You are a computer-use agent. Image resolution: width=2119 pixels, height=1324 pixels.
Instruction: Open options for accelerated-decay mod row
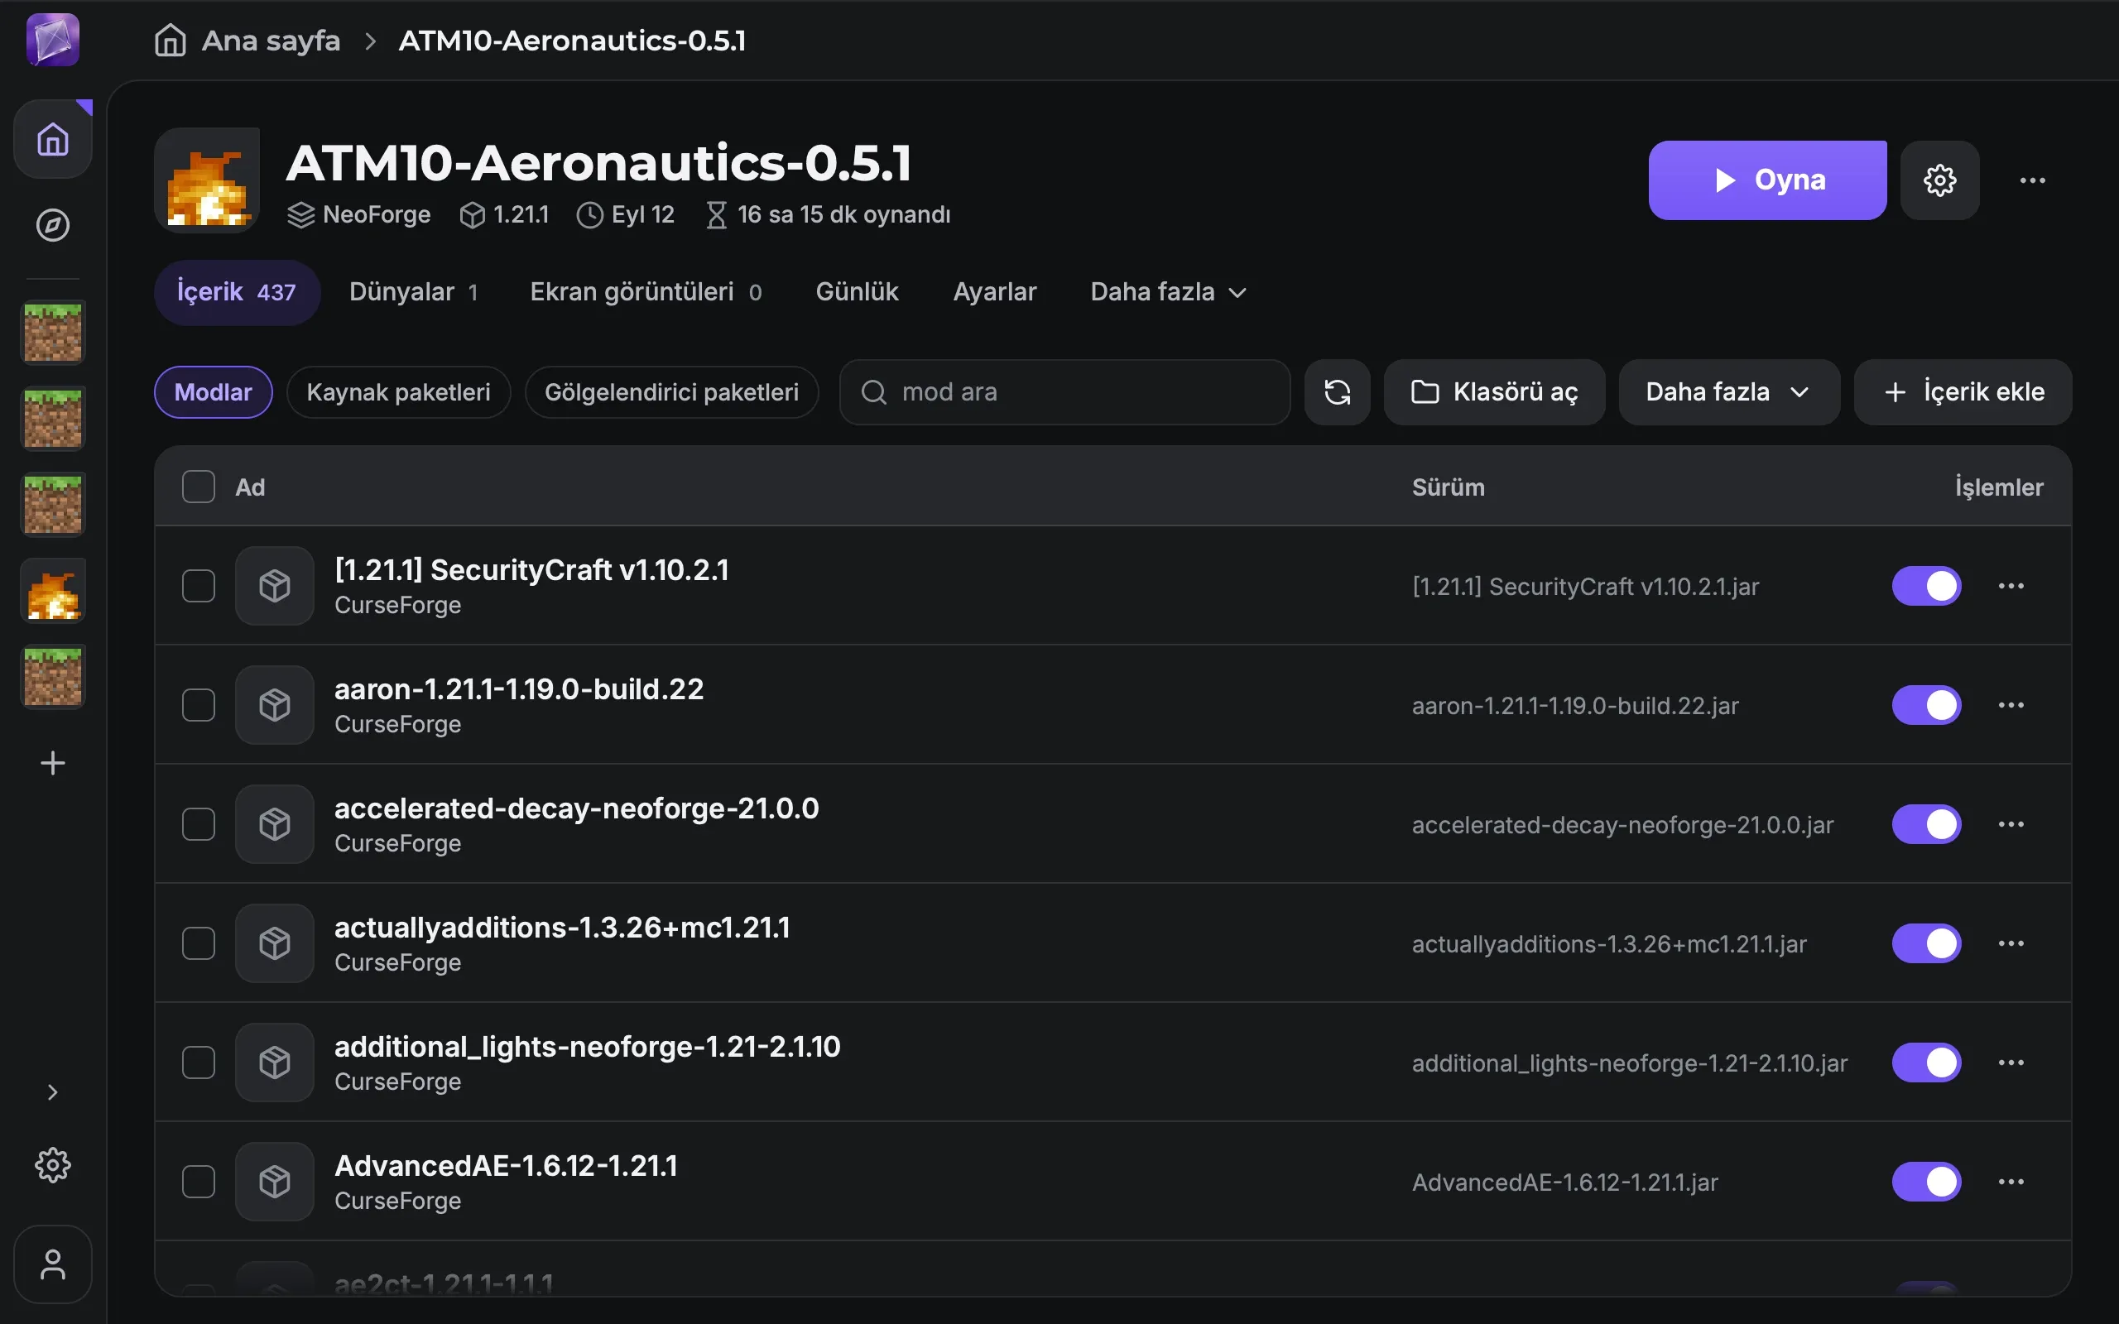2011,824
